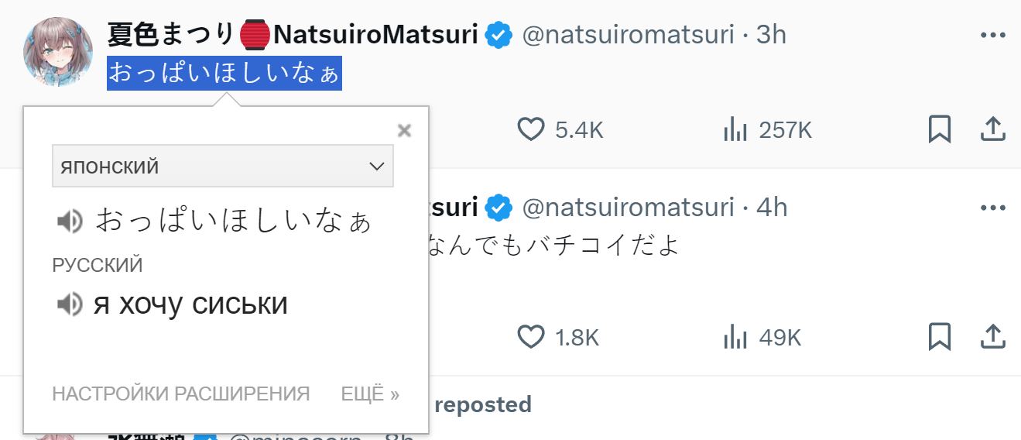Play audio of the Russian translation

[x=70, y=304]
